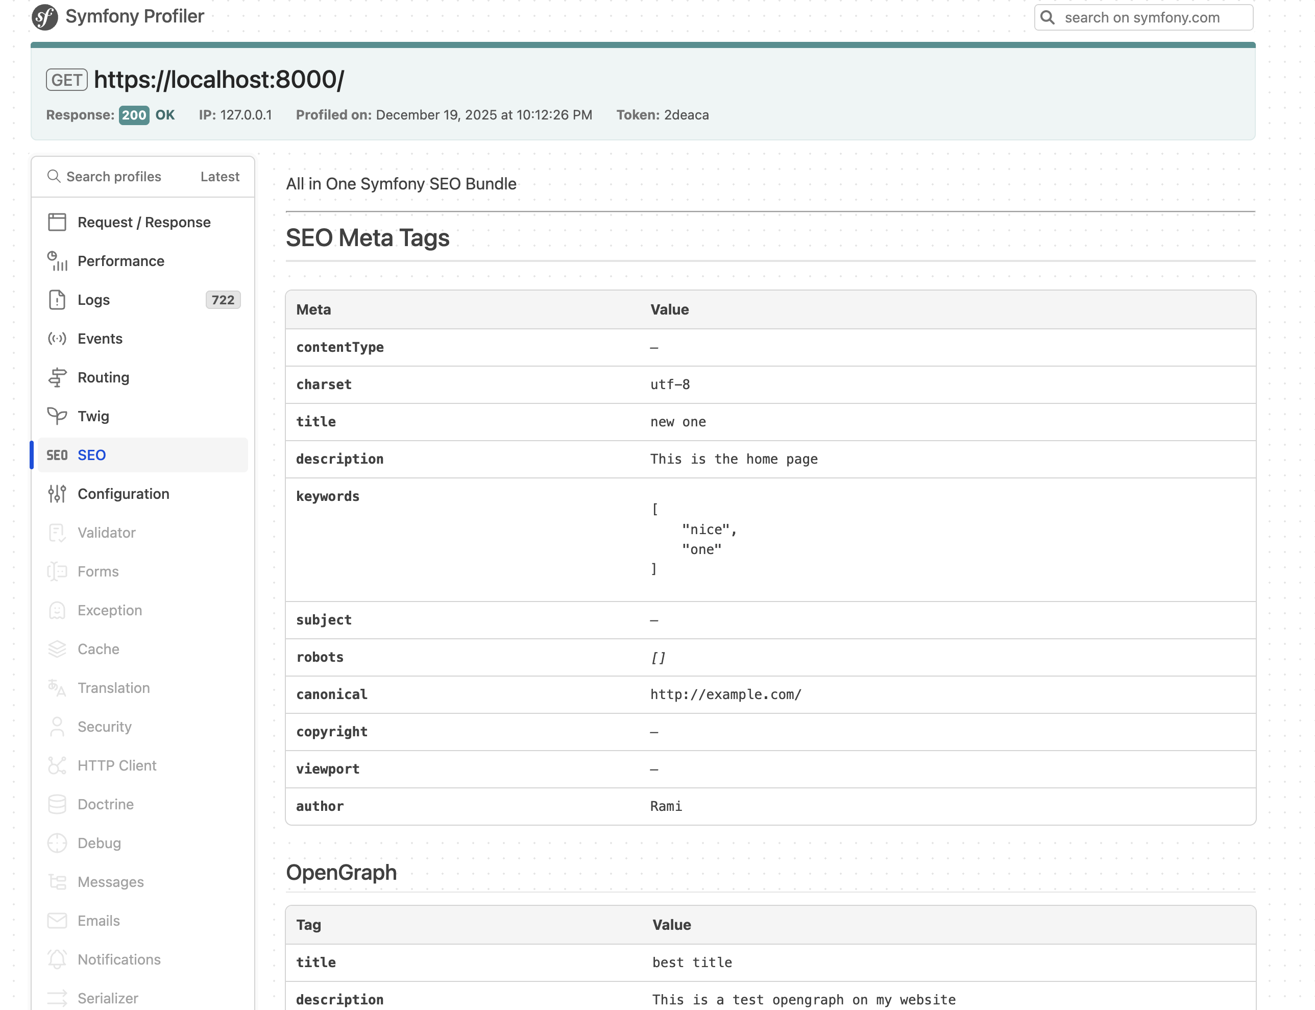
Task: Open the HTTP Client panel
Action: point(116,765)
